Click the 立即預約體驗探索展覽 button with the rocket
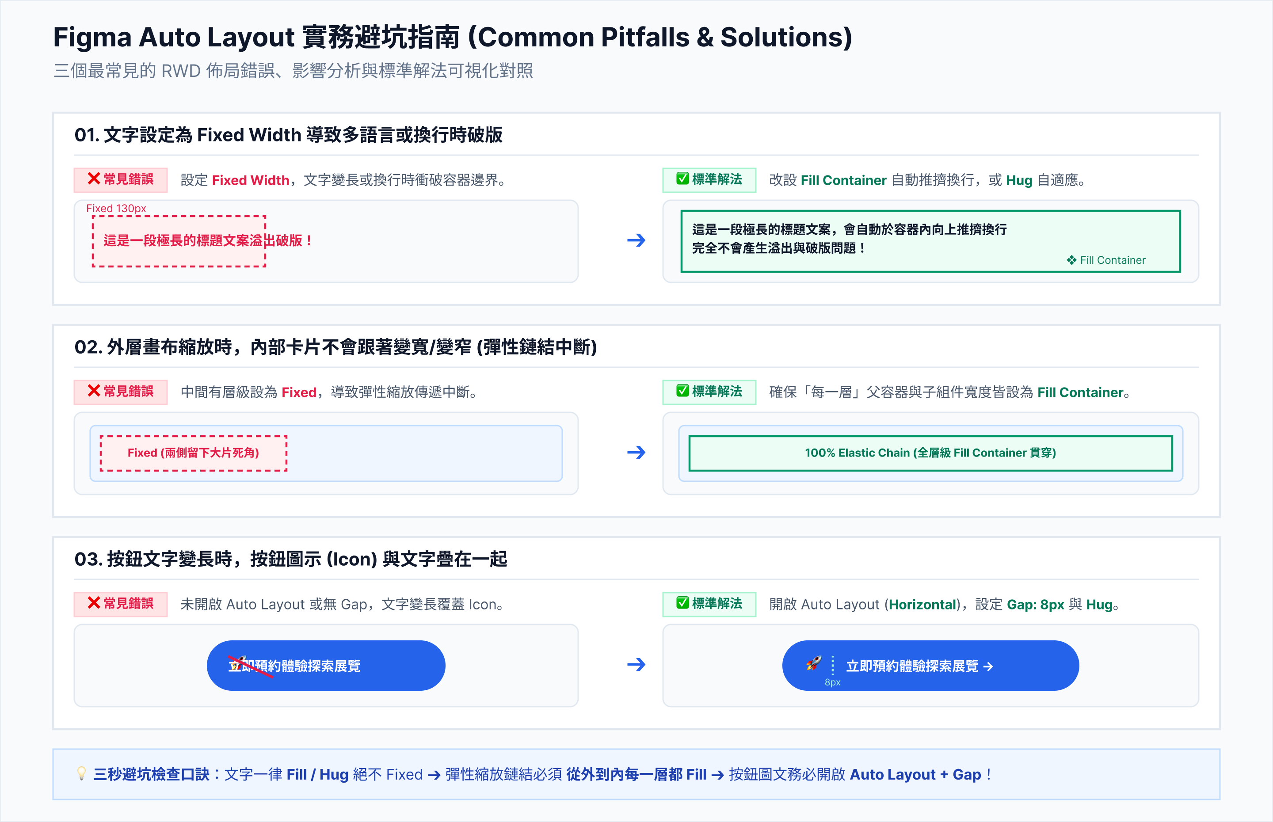This screenshot has height=822, width=1273. pyautogui.click(x=930, y=666)
